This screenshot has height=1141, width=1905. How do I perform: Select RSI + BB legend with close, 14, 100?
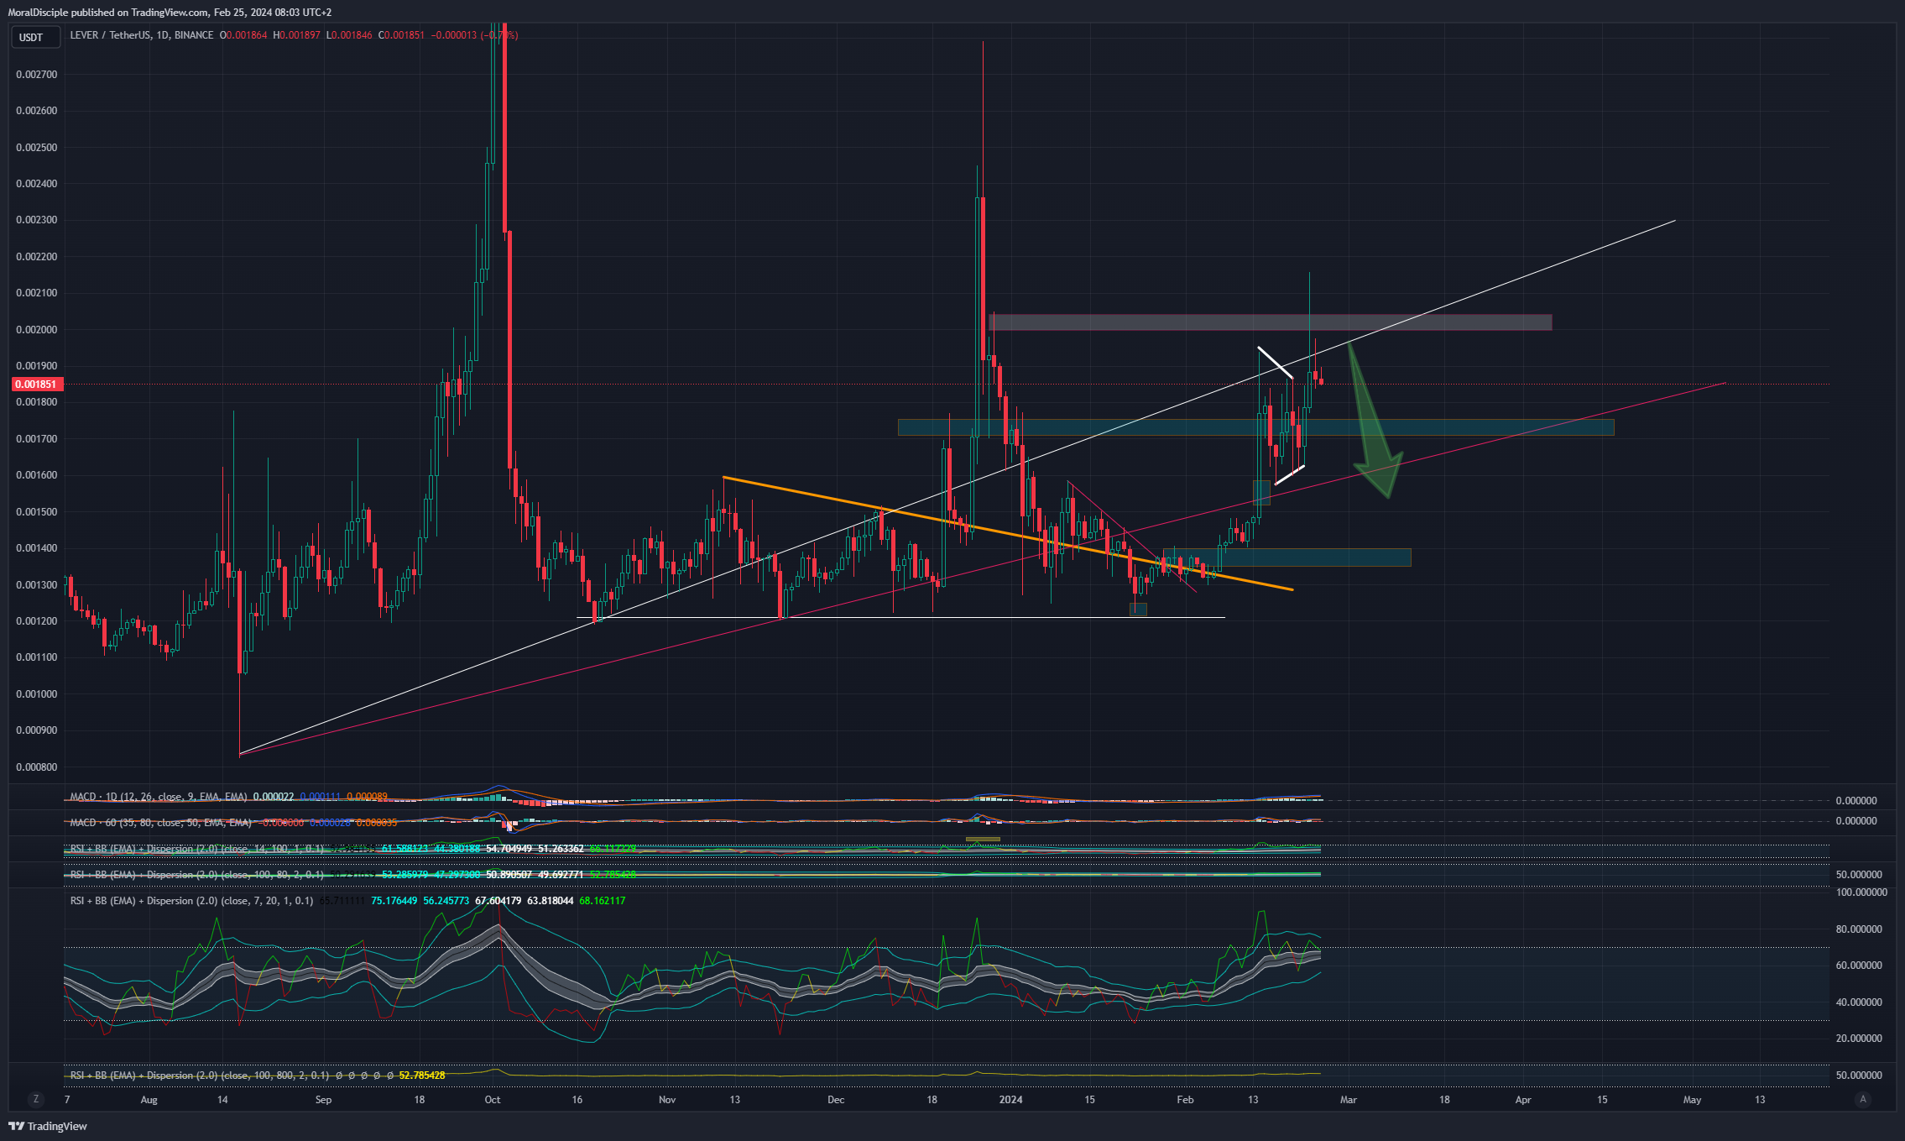point(196,849)
